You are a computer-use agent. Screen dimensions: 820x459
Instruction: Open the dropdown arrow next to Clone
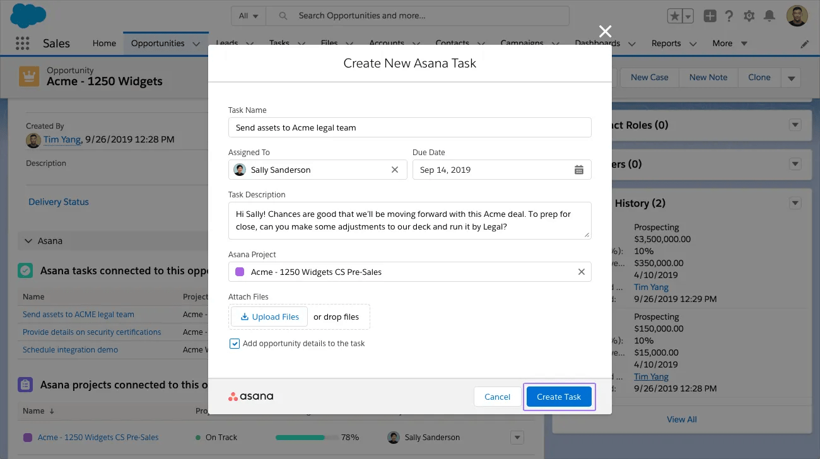coord(791,77)
